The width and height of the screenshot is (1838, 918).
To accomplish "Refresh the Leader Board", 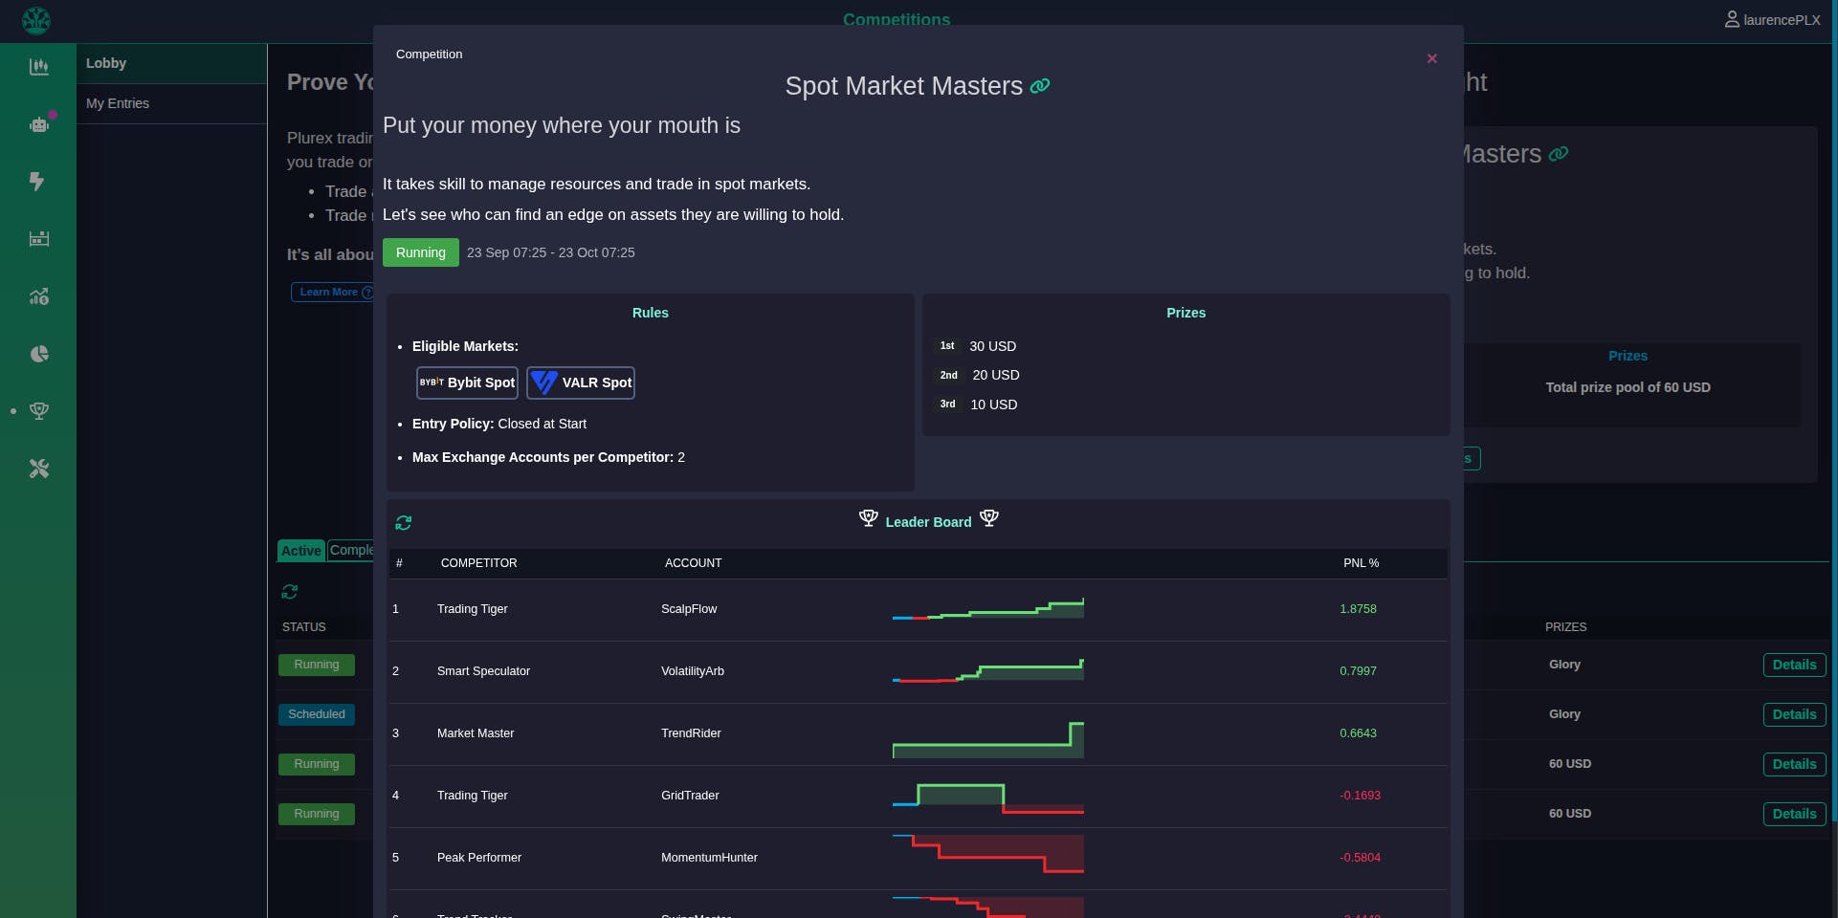I will tap(404, 523).
